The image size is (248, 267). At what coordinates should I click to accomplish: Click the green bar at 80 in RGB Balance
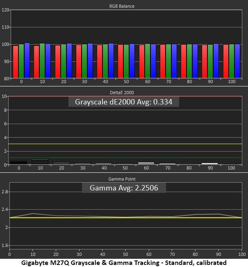pos(189,61)
